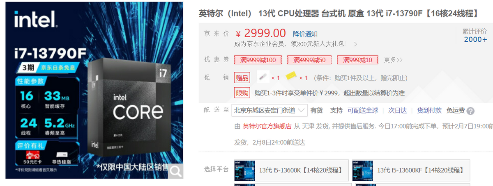Select the 13代 i5-13600K【14核20线程】 option

(291, 170)
